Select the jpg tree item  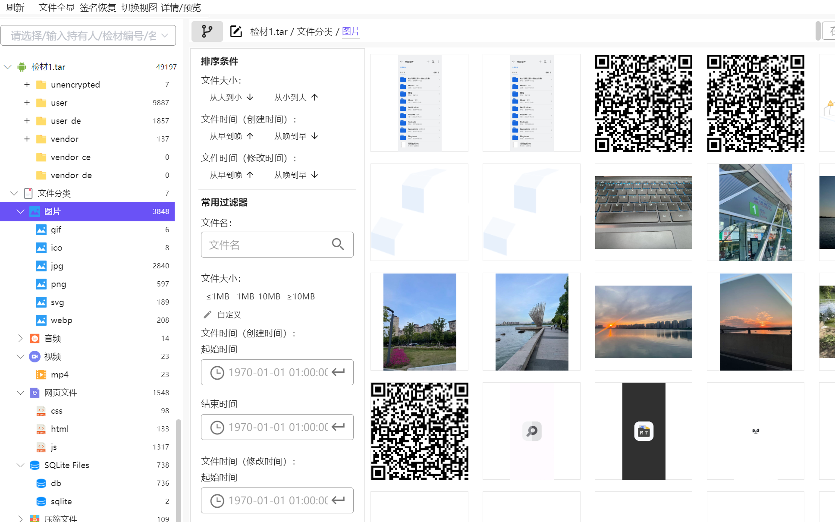(87, 266)
